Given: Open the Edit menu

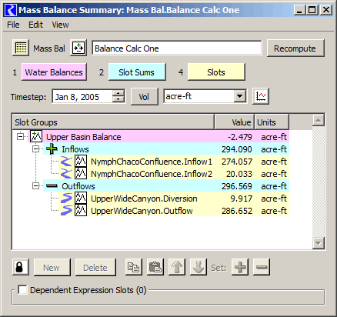Looking at the screenshot, I should [x=35, y=25].
